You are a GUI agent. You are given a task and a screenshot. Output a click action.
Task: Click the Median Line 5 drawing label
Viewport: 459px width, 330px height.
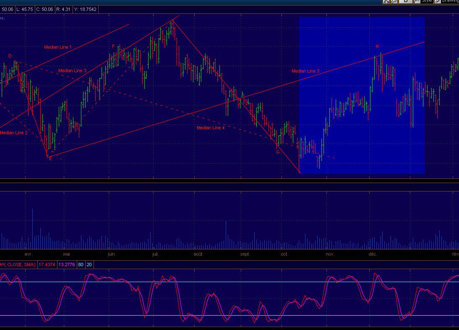pos(305,71)
